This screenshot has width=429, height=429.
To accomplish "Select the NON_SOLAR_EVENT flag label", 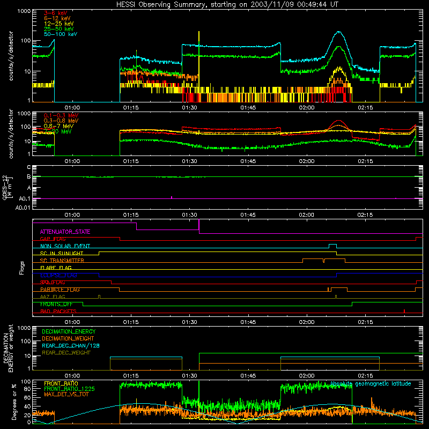I will (65, 246).
